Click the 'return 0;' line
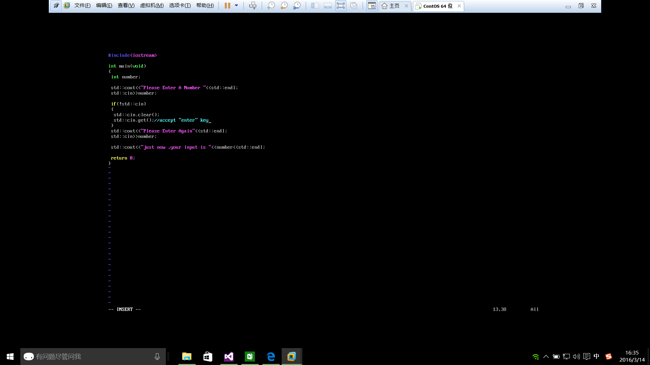 click(123, 158)
